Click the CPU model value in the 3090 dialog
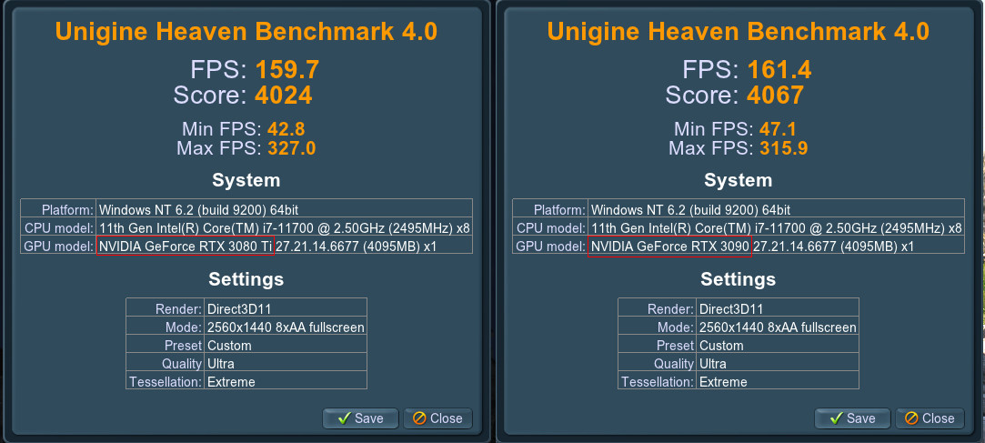The image size is (985, 443). coord(777,227)
